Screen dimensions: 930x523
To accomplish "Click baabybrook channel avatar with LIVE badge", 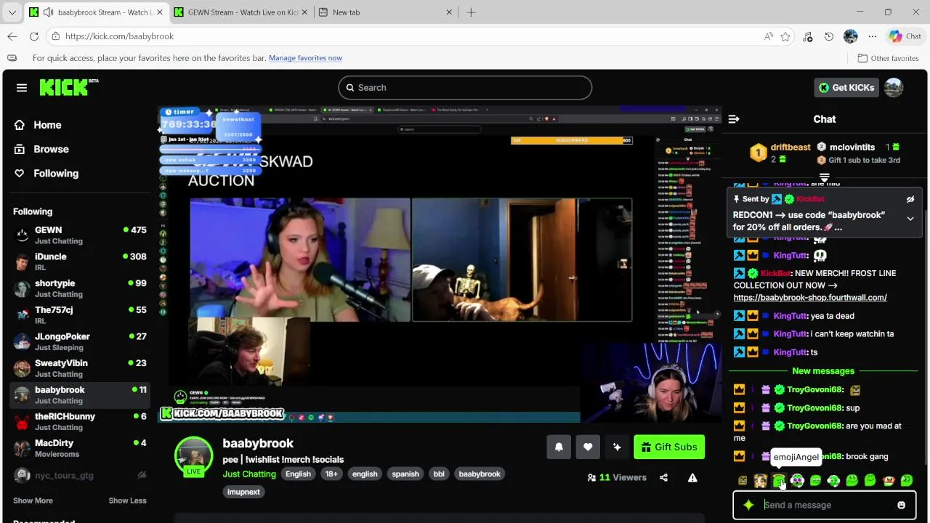I will (x=193, y=456).
